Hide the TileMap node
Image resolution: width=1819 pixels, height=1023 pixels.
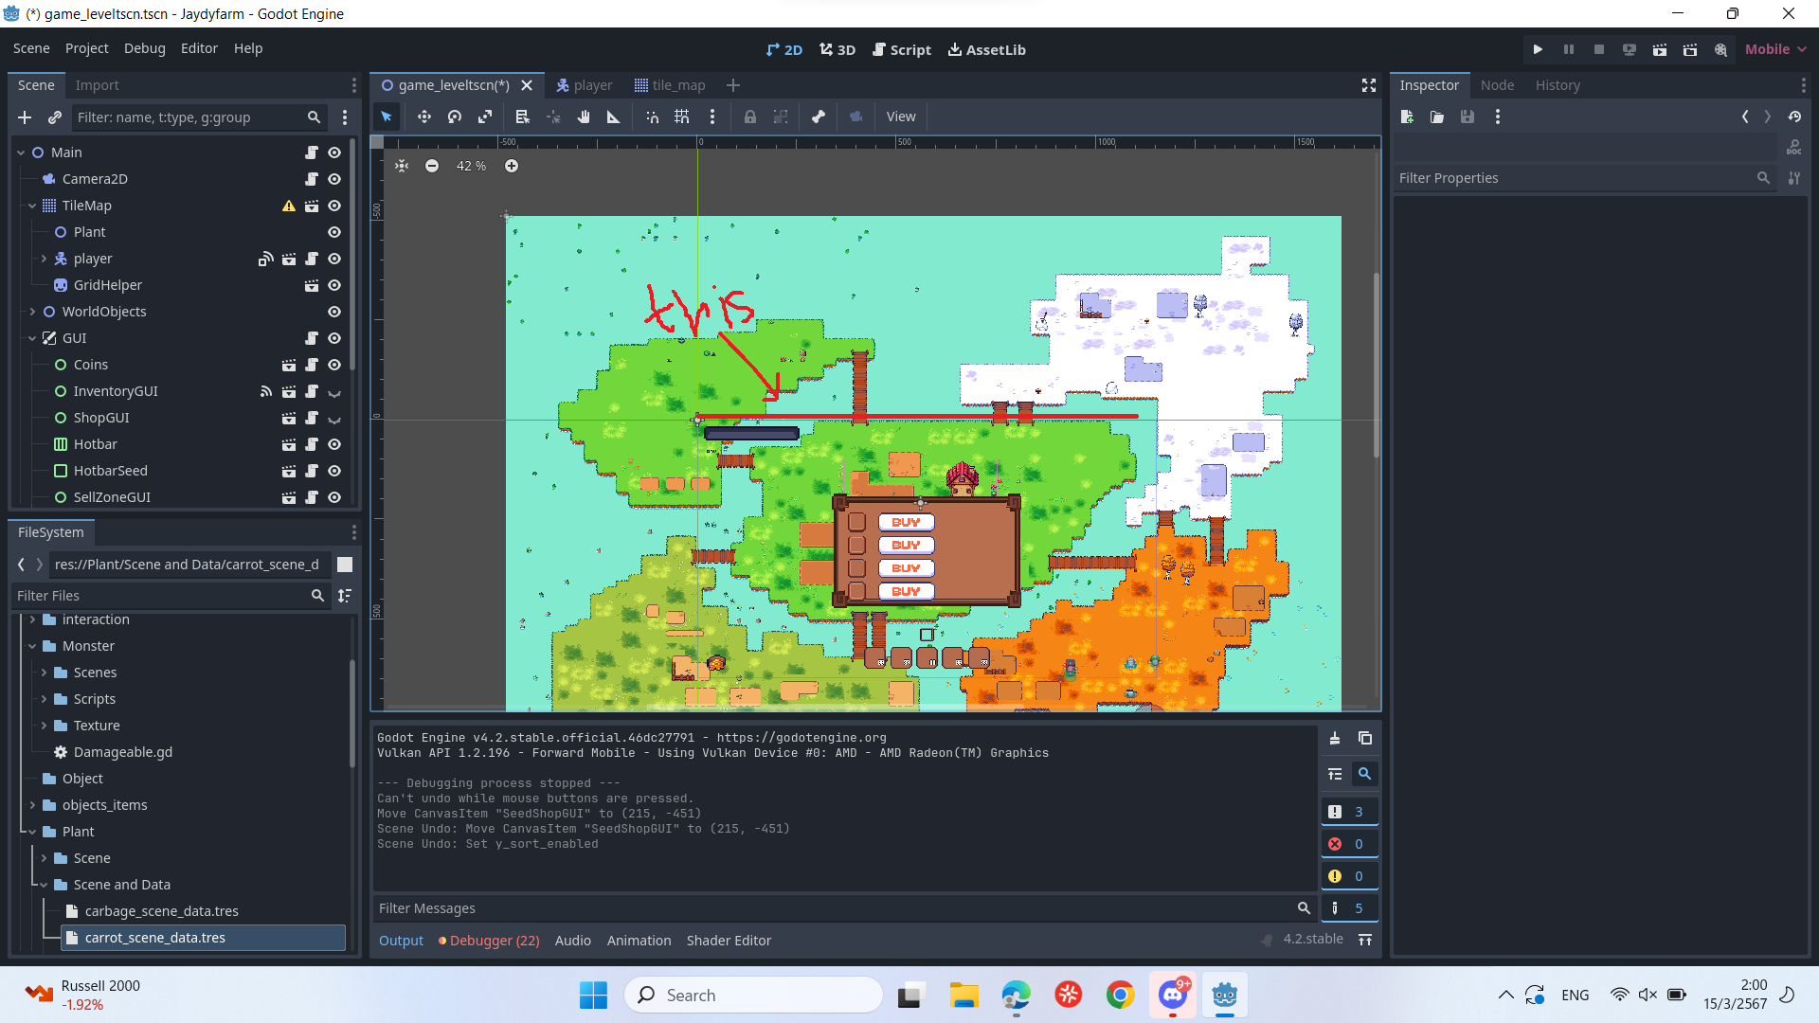click(x=334, y=206)
